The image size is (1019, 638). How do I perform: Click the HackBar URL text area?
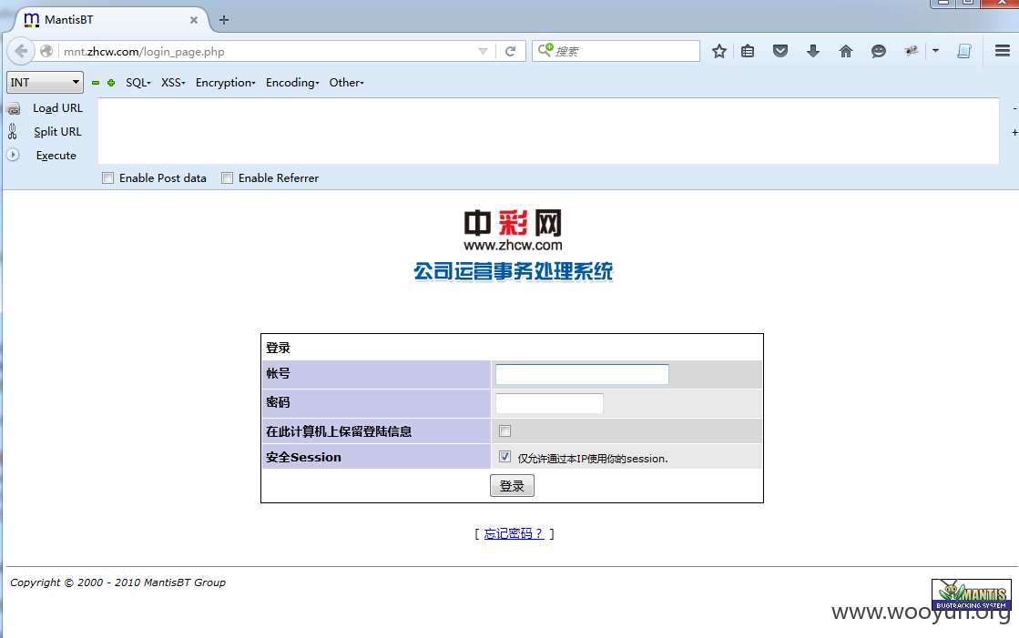(548, 130)
